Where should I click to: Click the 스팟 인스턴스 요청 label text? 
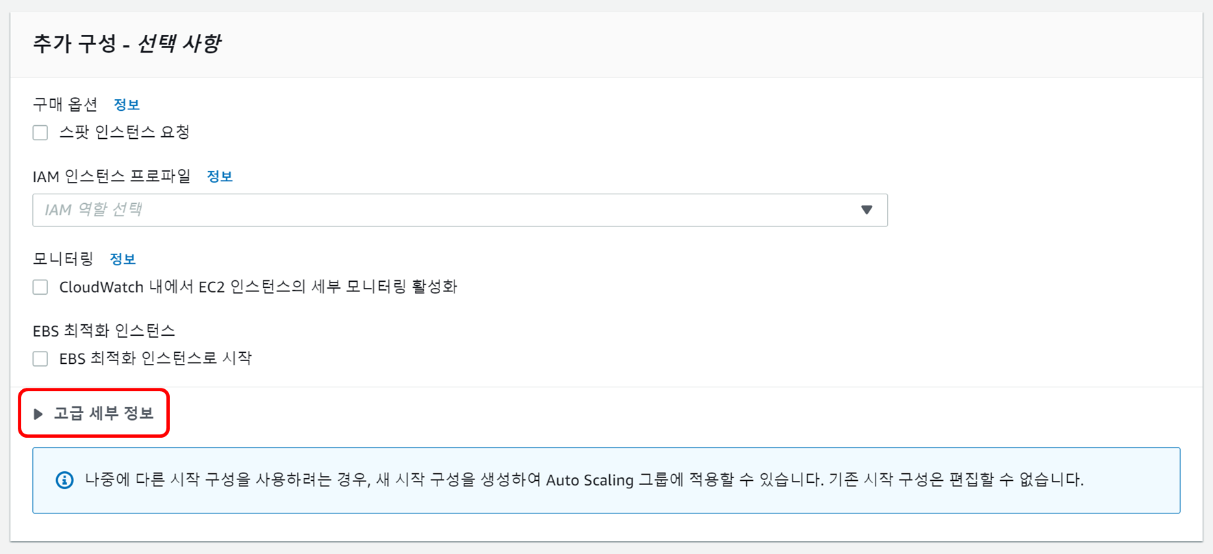[x=125, y=133]
